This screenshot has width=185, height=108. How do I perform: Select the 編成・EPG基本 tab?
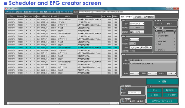pos(126,17)
